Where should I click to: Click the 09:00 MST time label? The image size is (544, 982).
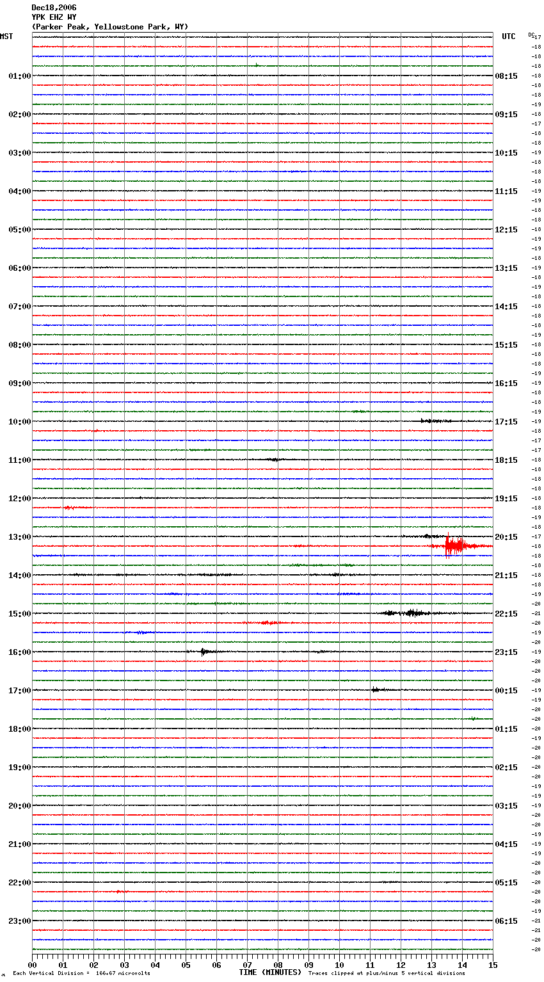[x=20, y=383]
